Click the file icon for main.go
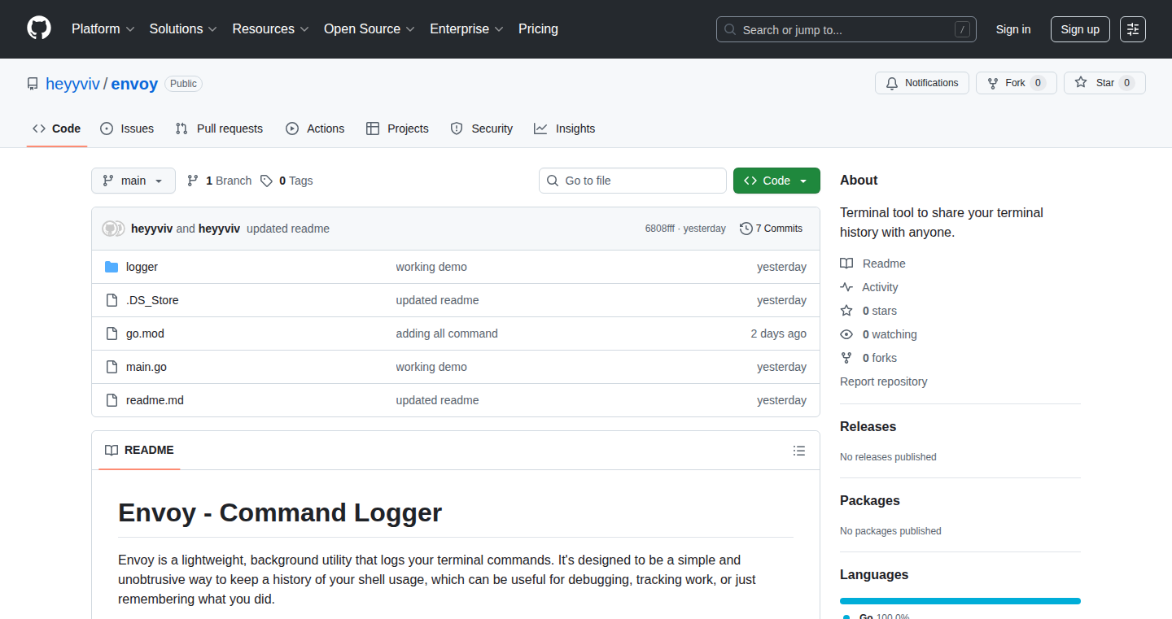Screen dimensions: 1172x619 [112, 367]
